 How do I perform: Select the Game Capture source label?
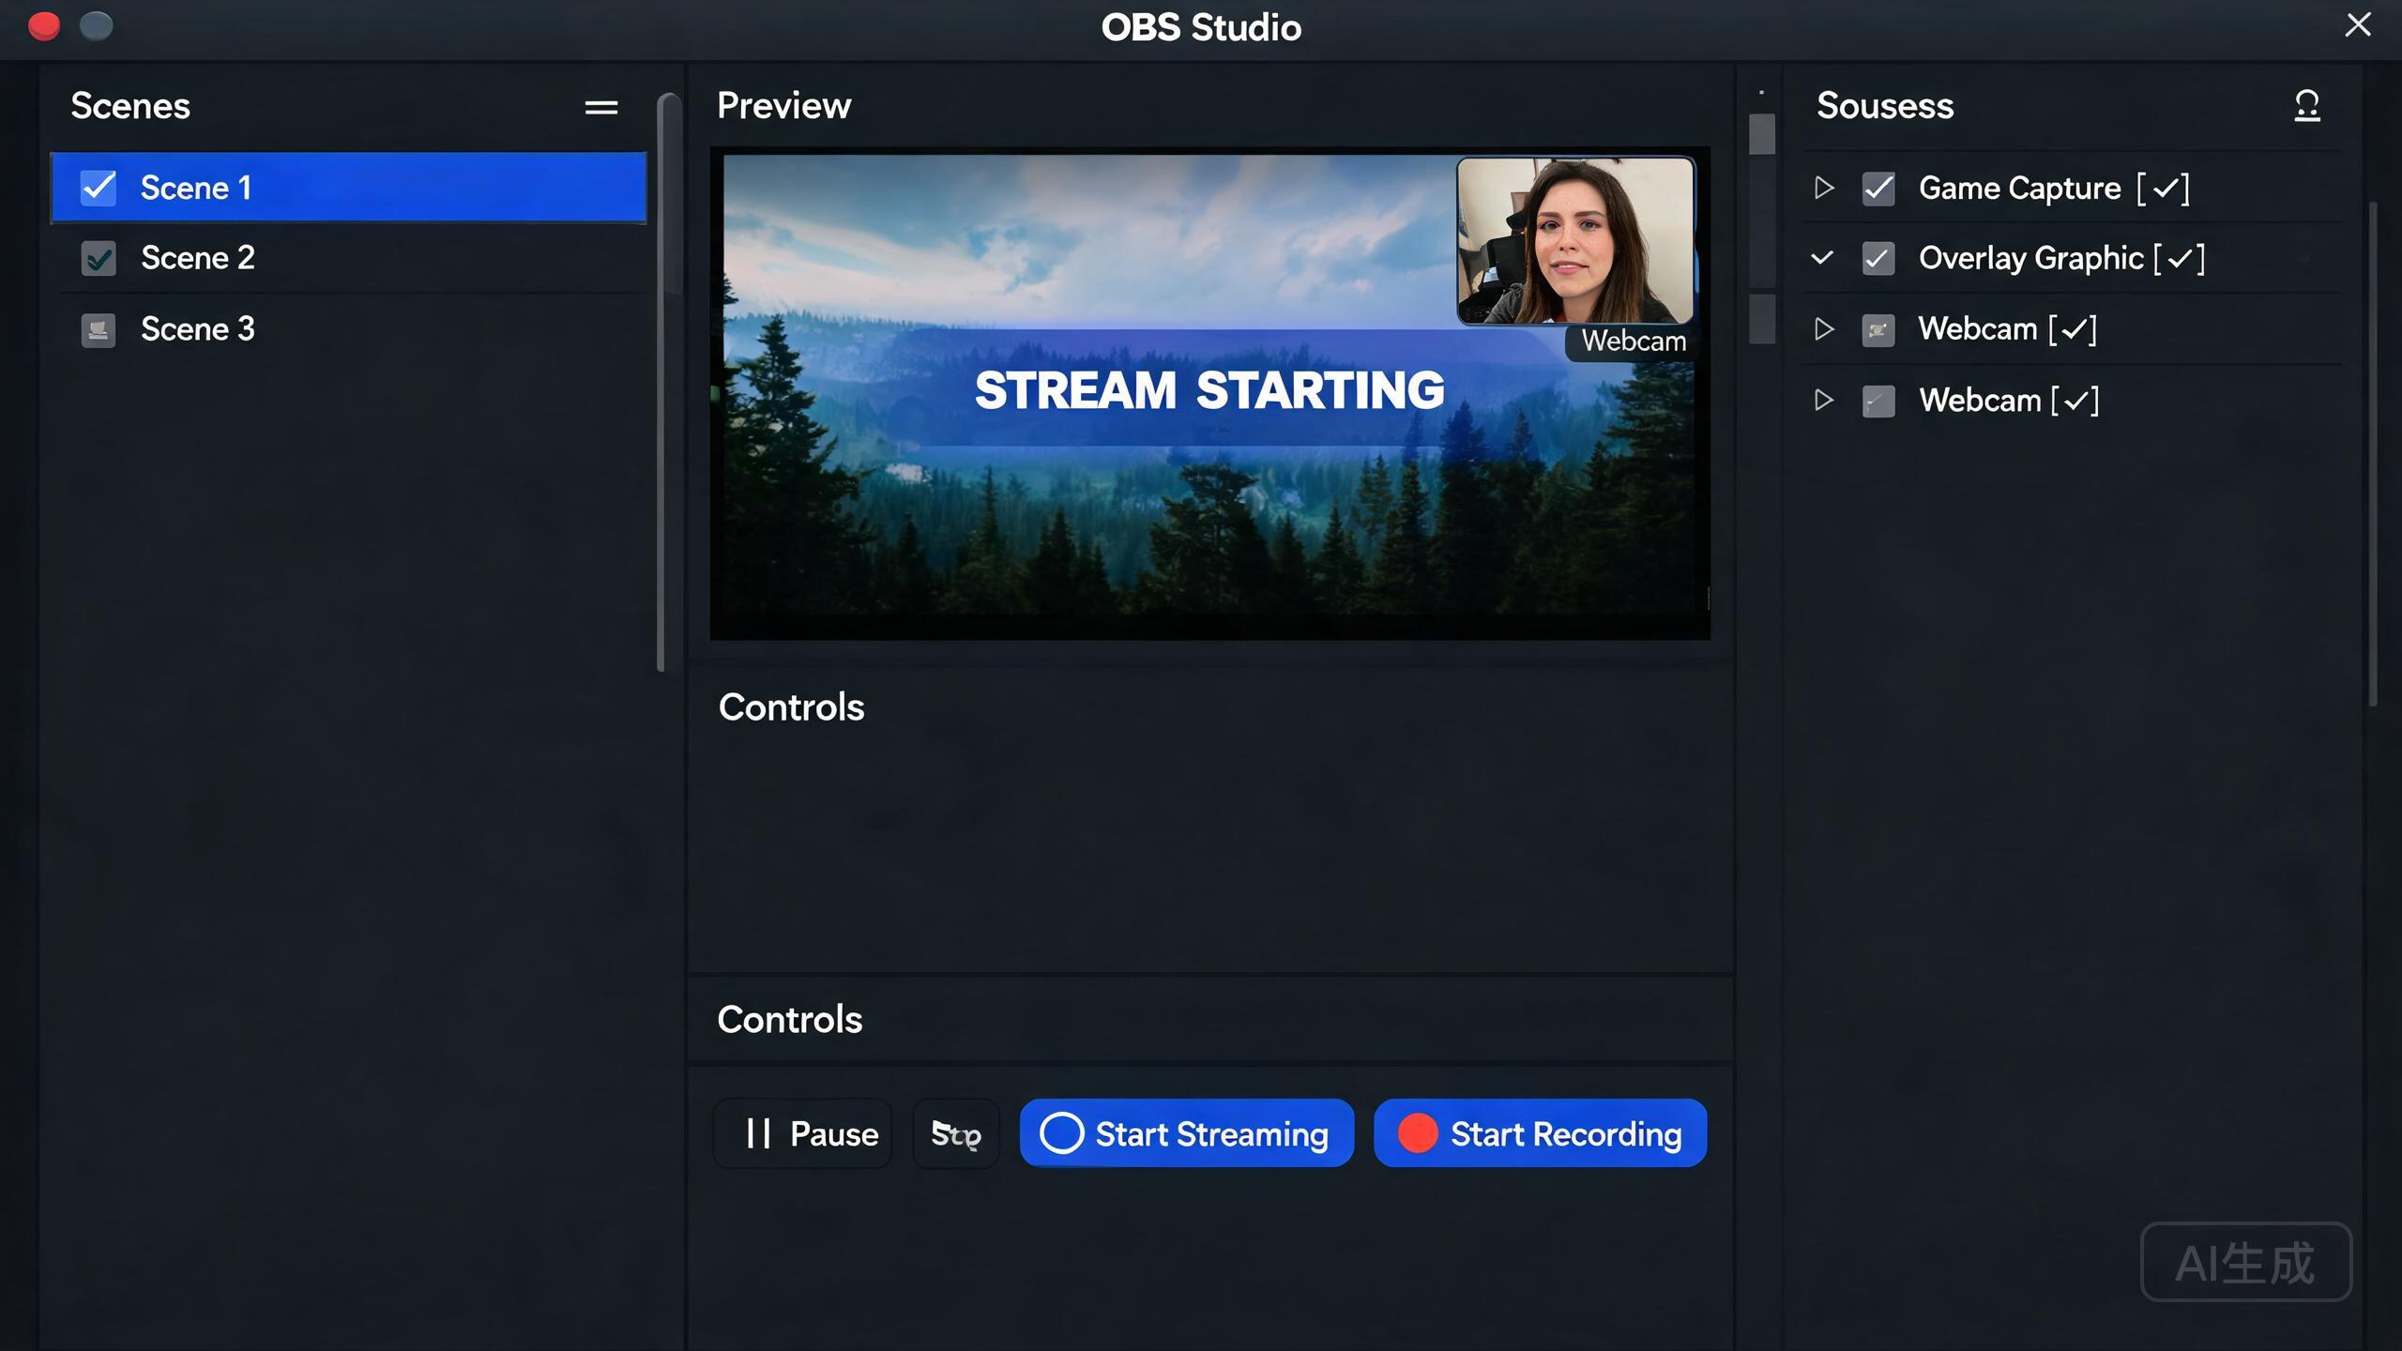pos(2019,189)
